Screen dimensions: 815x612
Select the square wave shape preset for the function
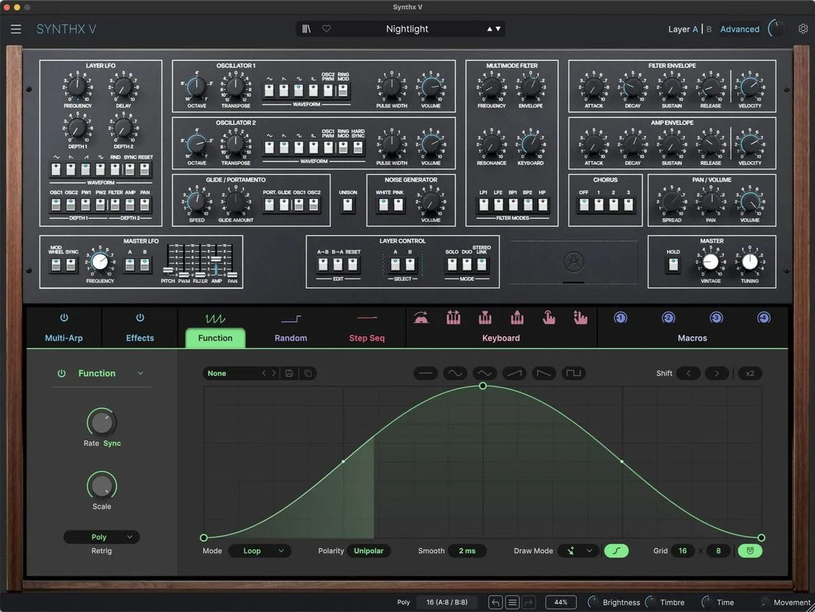(574, 373)
